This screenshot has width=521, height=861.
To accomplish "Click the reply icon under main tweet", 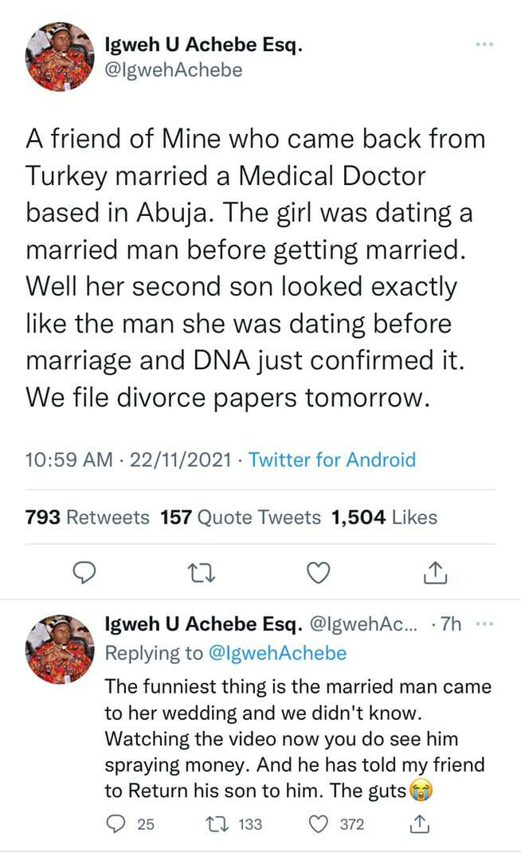I will (x=84, y=571).
